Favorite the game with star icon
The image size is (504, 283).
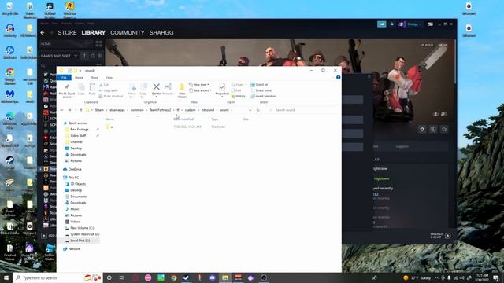[444, 129]
